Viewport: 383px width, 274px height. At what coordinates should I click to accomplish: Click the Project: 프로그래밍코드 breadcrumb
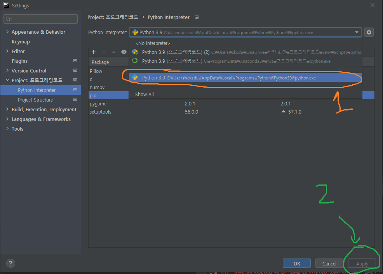pos(113,17)
